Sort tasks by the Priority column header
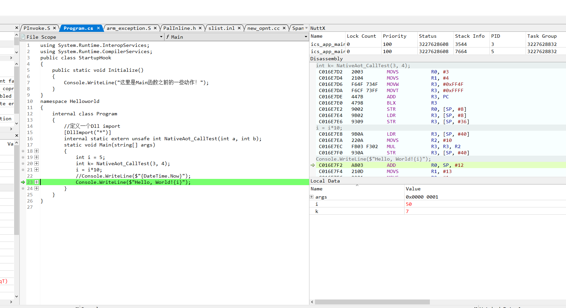 [394, 36]
